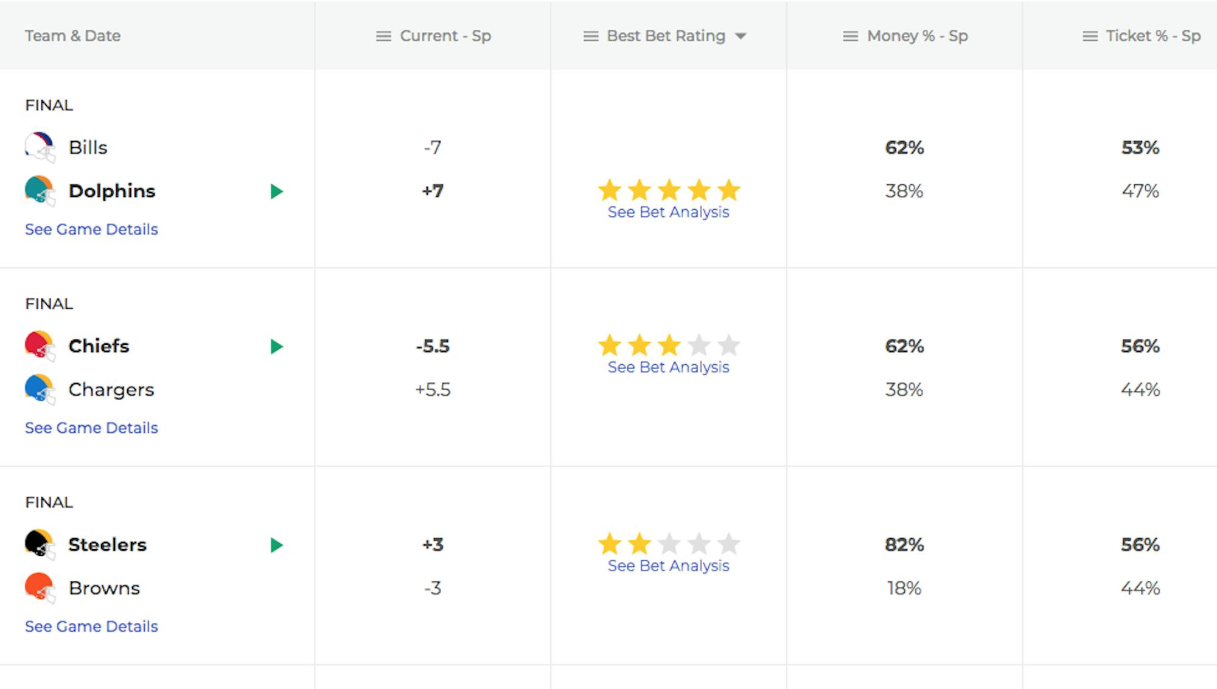Open See Game Details for Bills vs Dolphins
Image resolution: width=1217 pixels, height=689 pixels.
(91, 229)
